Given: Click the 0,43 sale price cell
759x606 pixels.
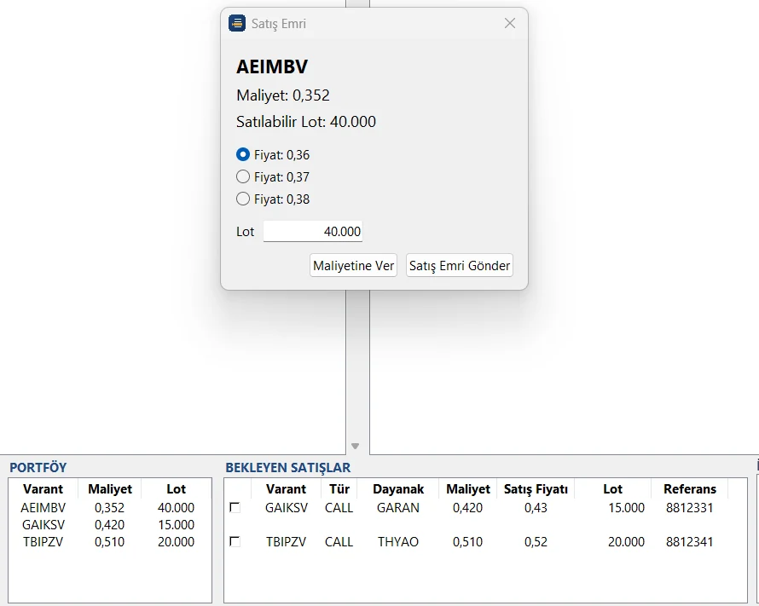Looking at the screenshot, I should pyautogui.click(x=536, y=508).
